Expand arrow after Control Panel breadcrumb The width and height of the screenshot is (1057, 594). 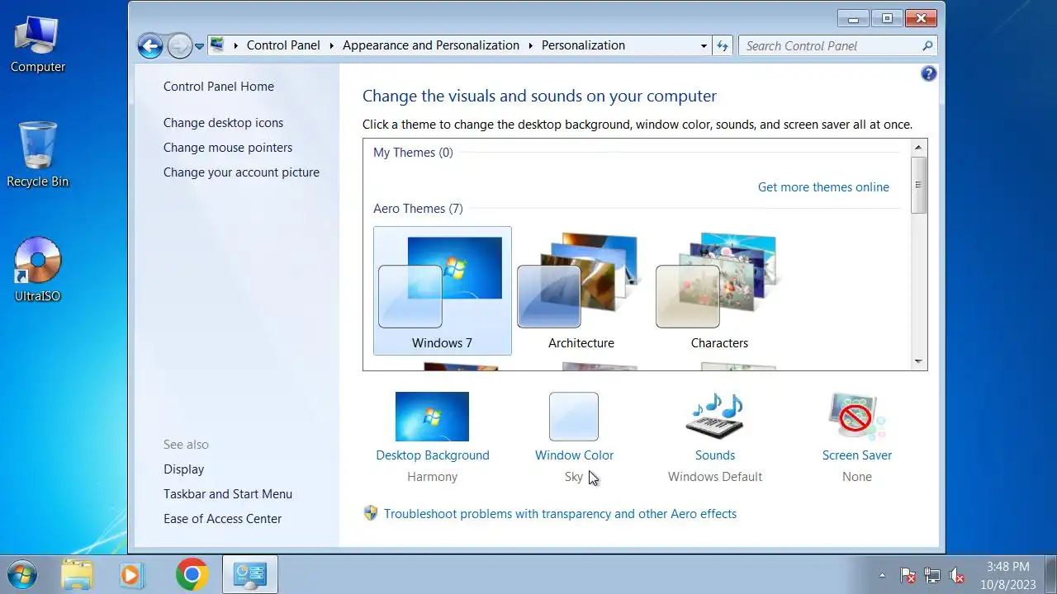coord(332,45)
